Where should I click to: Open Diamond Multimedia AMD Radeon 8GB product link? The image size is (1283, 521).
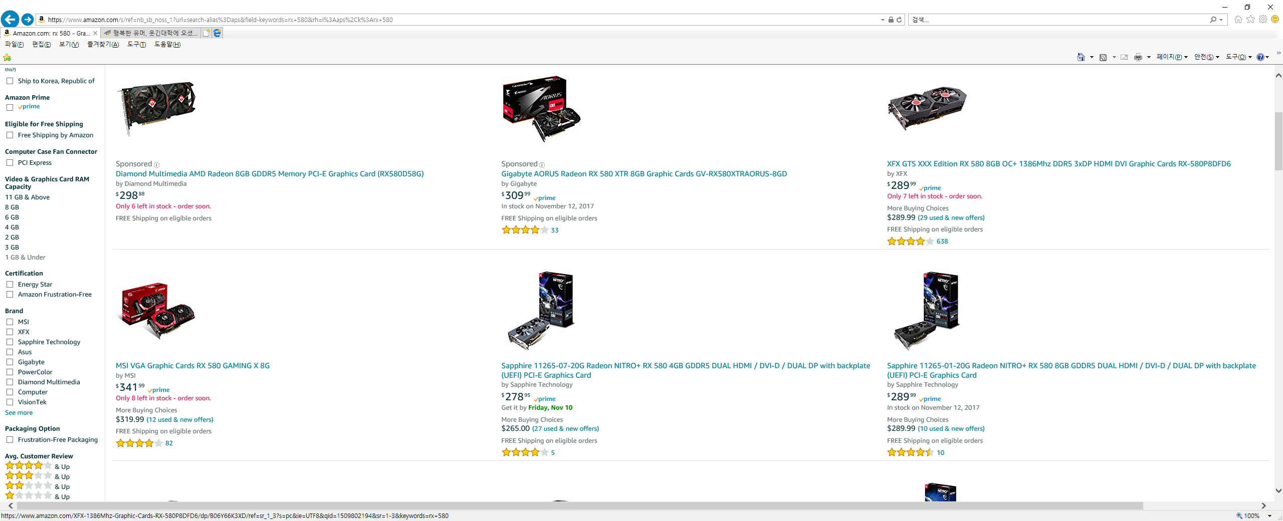click(x=270, y=174)
